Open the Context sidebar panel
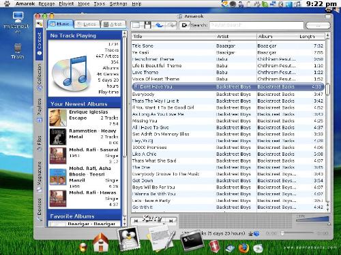 click(x=40, y=44)
